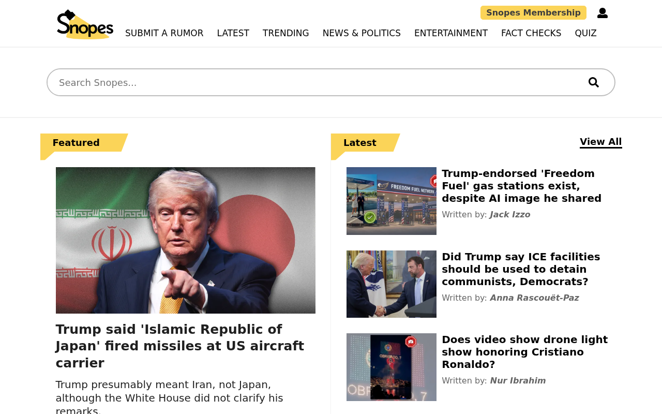Click the search magnifier icon

click(594, 82)
